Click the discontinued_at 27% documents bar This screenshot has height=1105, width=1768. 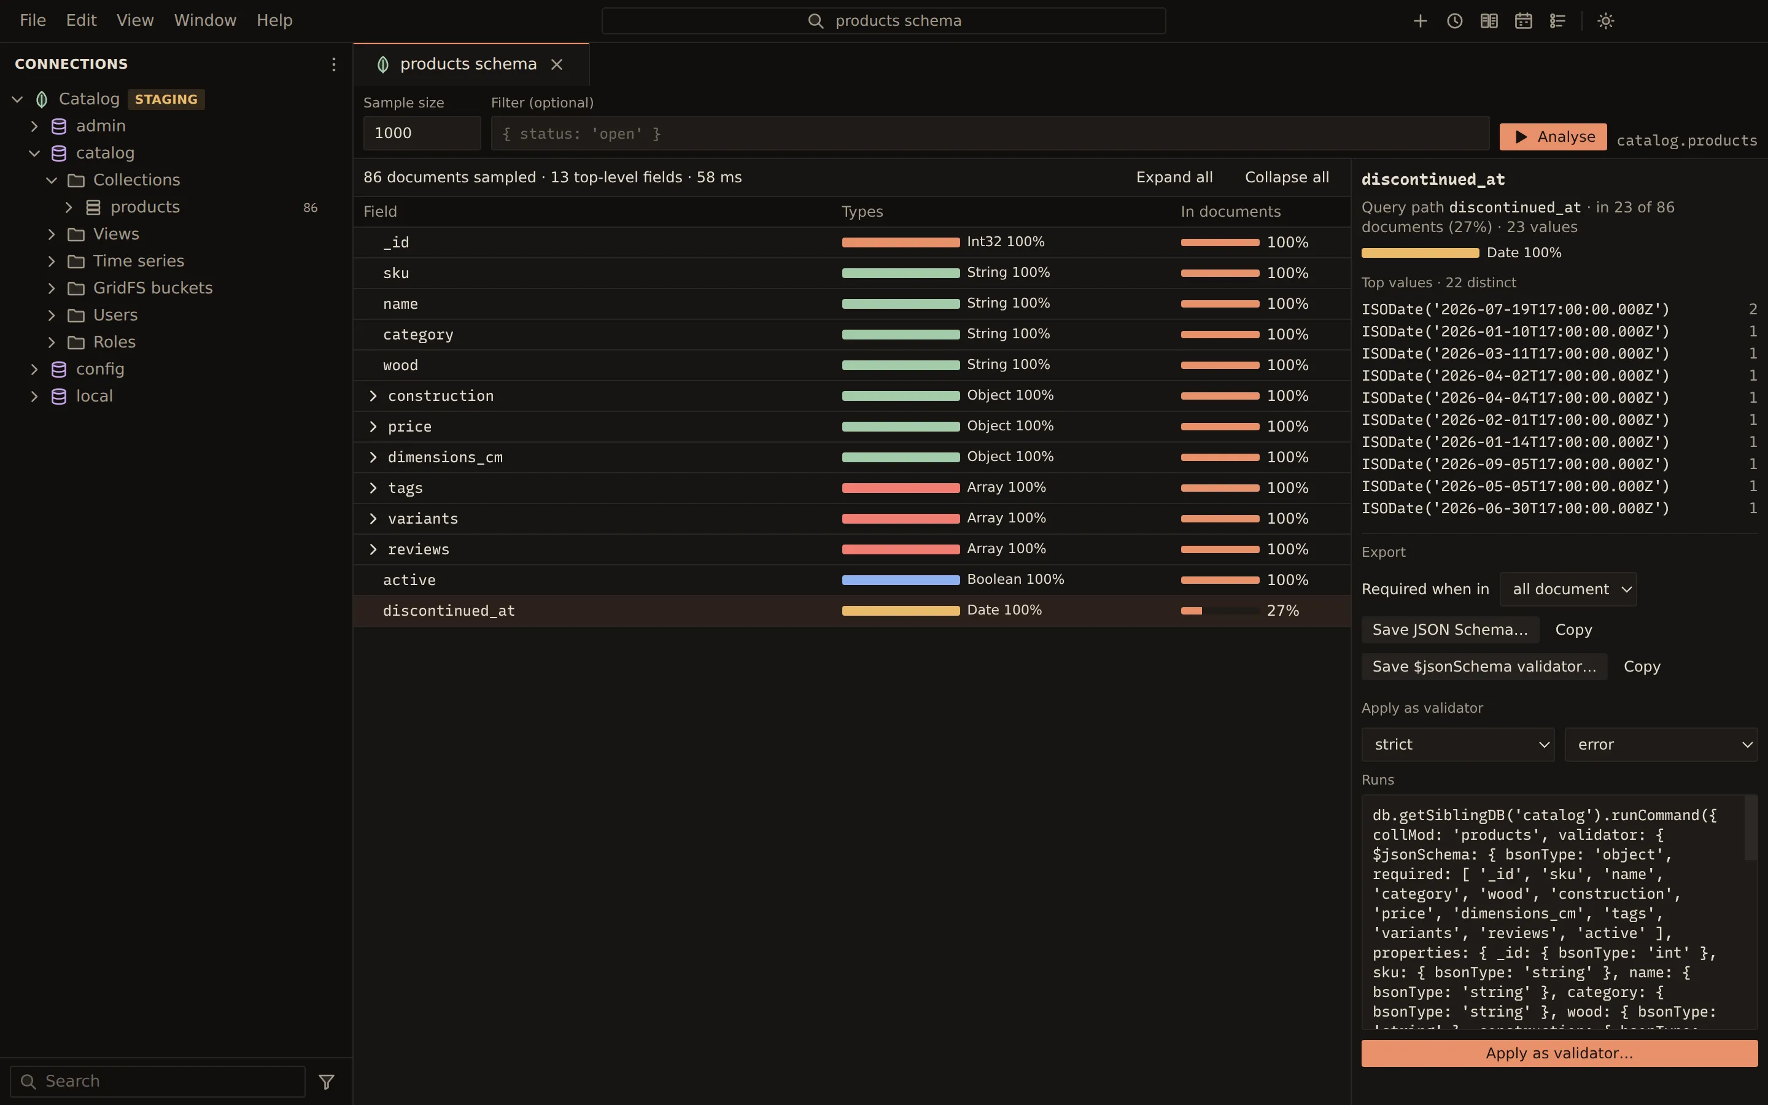(x=1219, y=611)
